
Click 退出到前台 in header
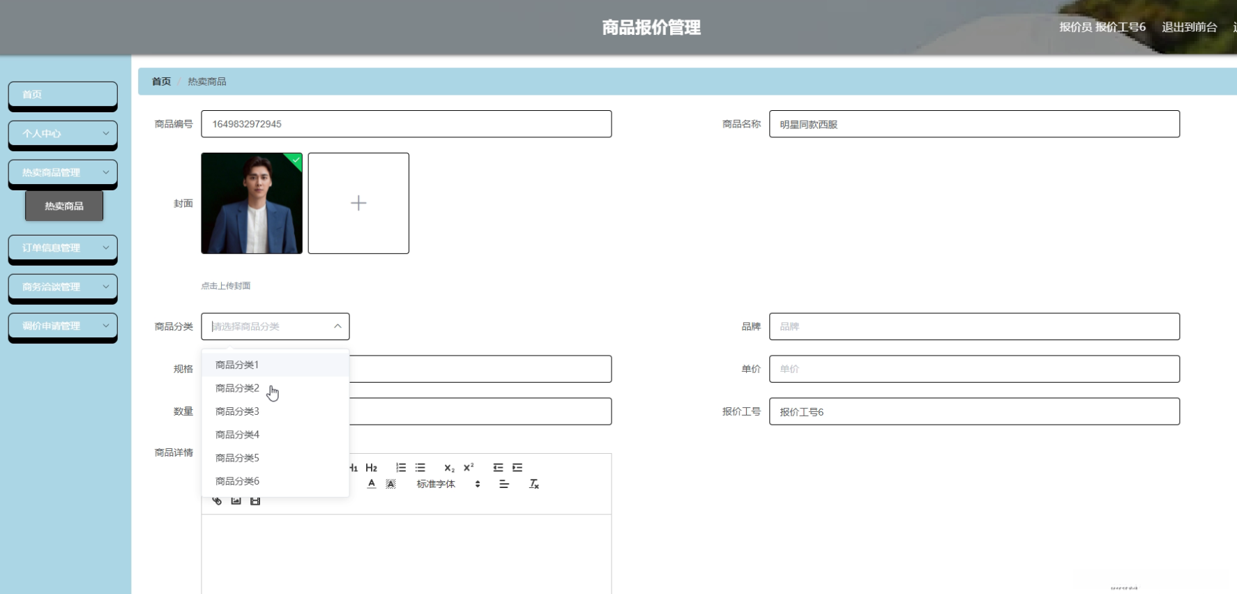point(1189,27)
